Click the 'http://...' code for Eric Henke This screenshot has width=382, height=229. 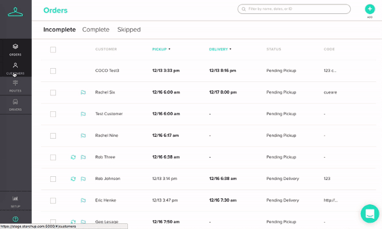(330, 200)
